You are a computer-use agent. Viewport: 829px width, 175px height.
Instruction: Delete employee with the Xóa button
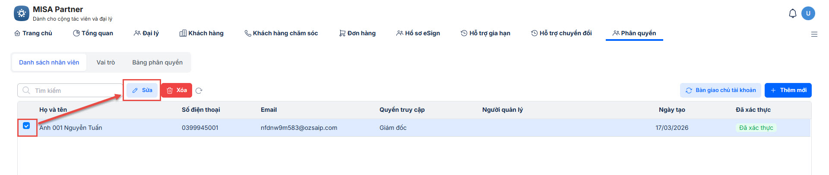[x=177, y=90]
